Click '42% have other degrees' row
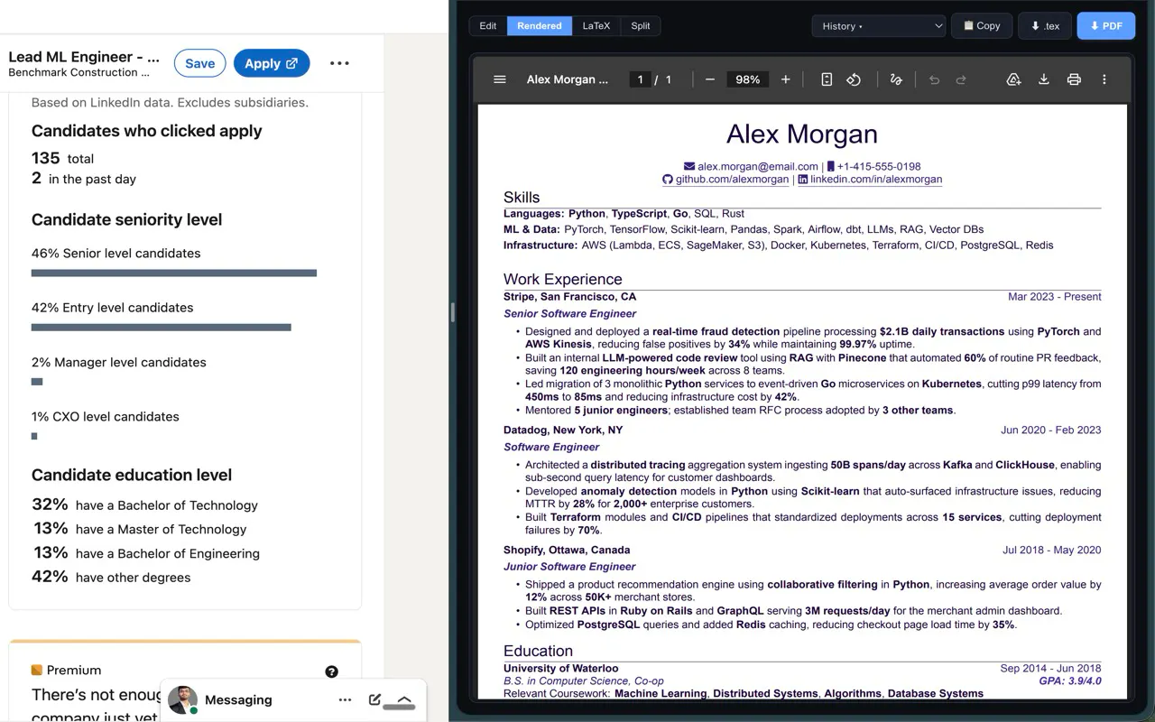 [111, 577]
